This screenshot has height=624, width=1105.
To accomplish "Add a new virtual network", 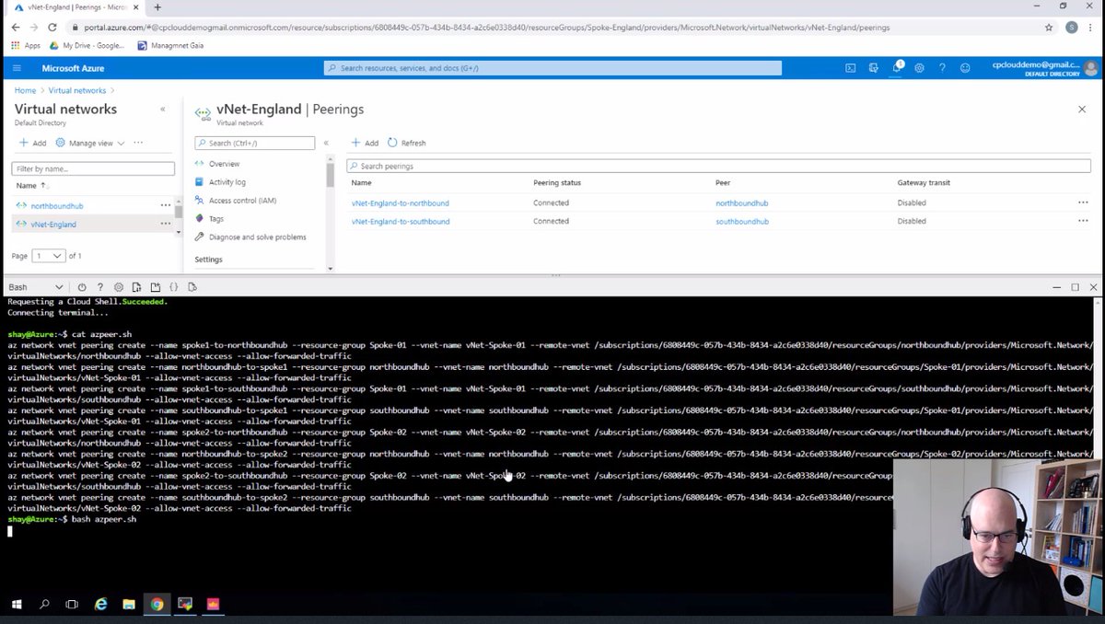I will (32, 143).
